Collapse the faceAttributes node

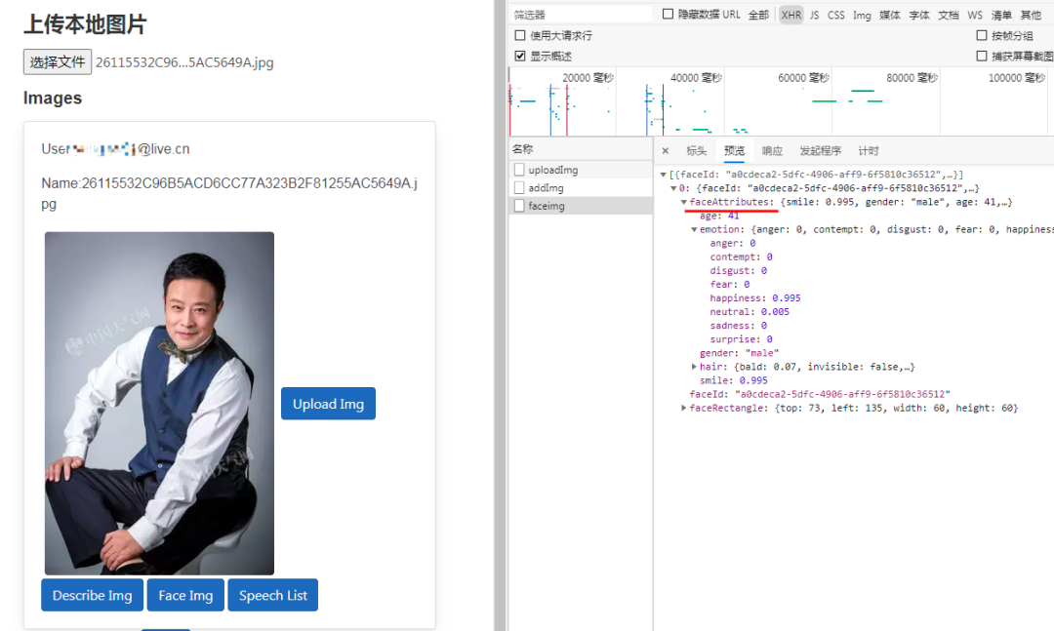pyautogui.click(x=683, y=202)
